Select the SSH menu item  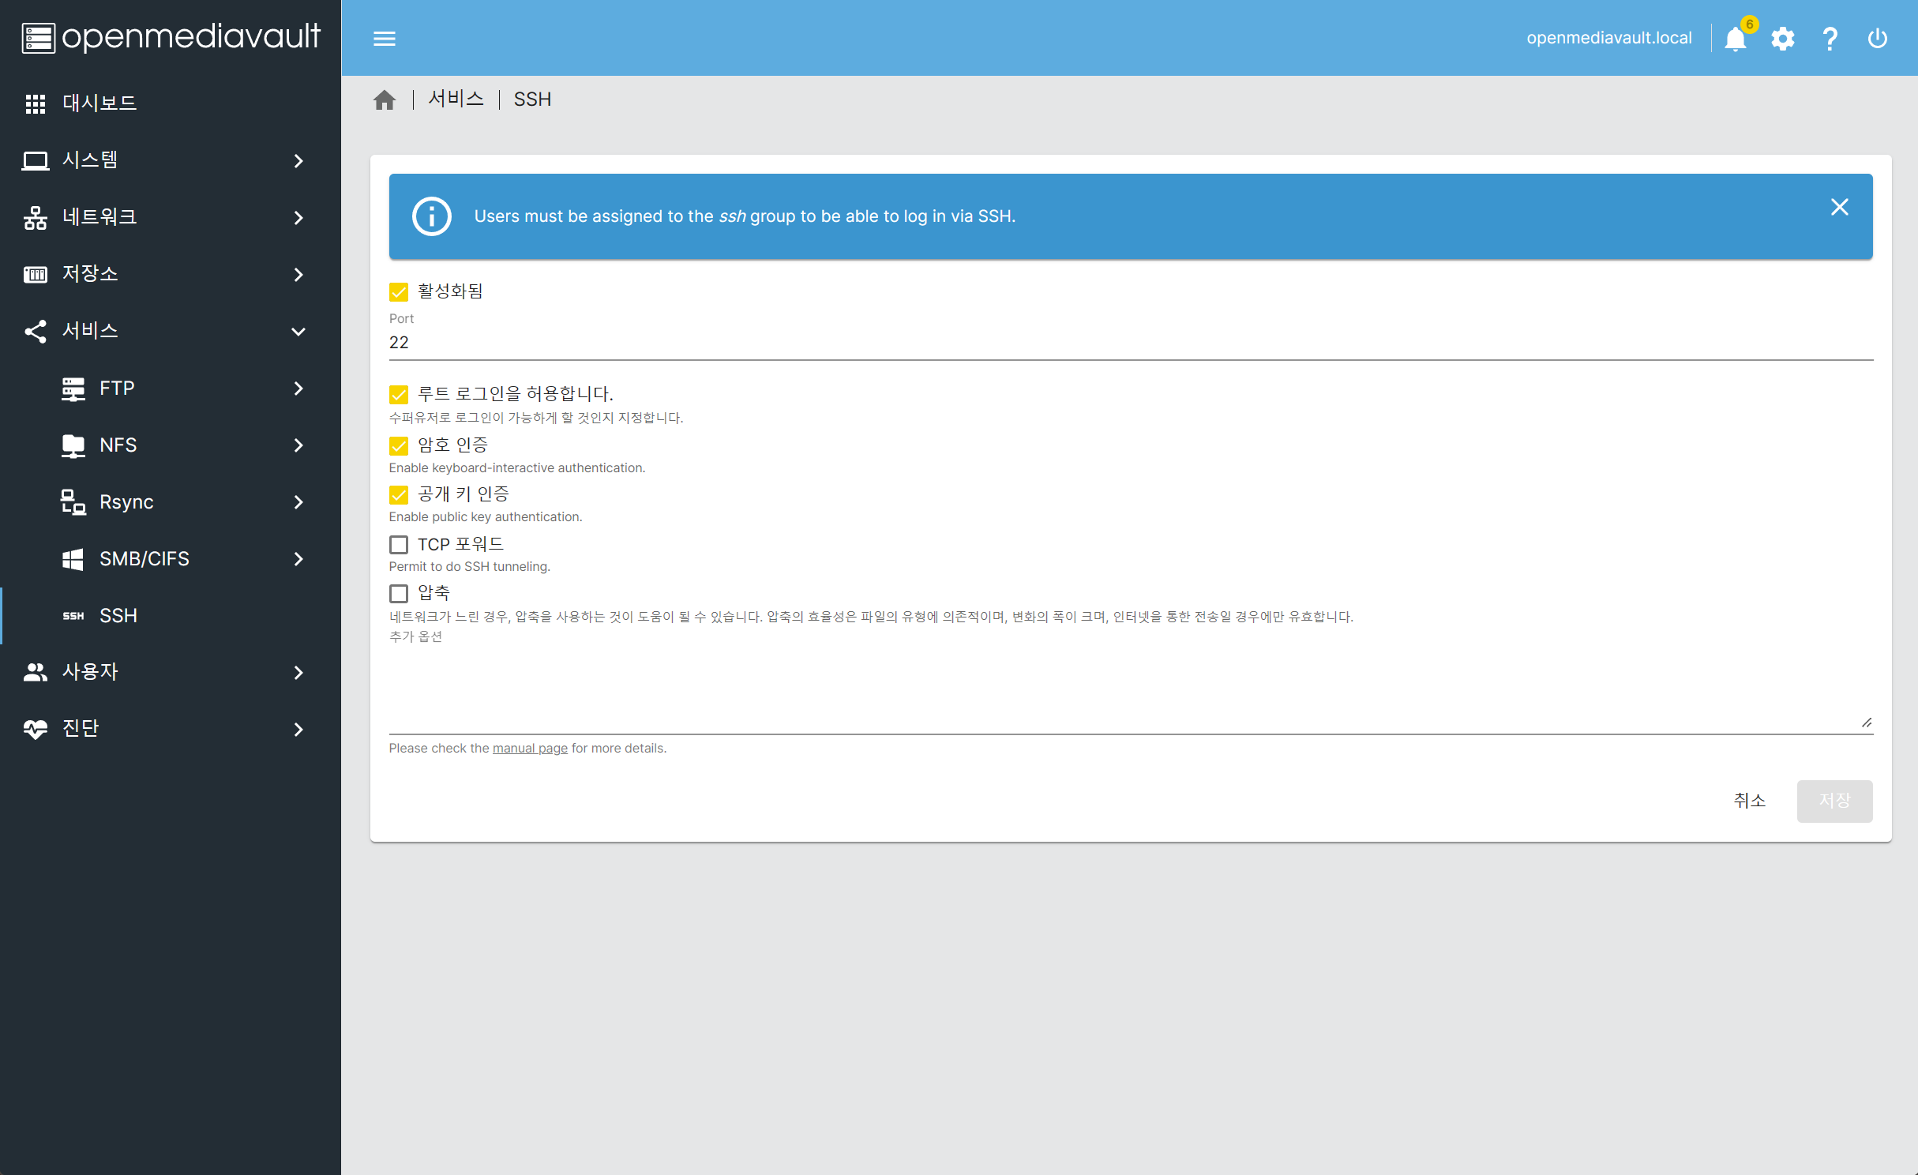171,616
